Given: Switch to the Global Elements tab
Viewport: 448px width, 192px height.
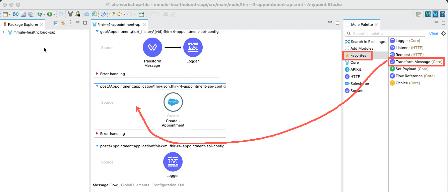Looking at the screenshot, I should pos(135,185).
